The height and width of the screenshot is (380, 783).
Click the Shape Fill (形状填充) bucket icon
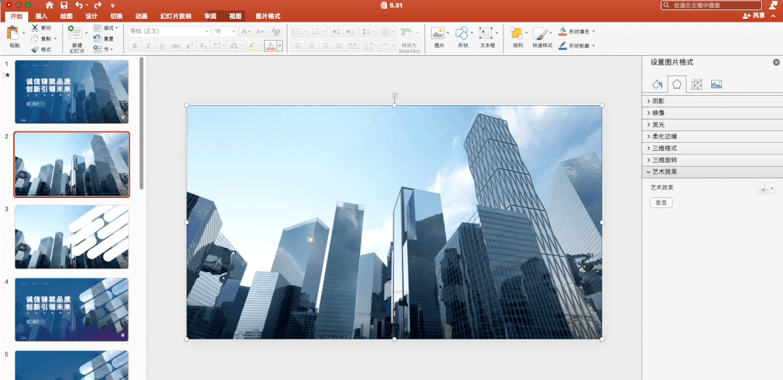(563, 31)
